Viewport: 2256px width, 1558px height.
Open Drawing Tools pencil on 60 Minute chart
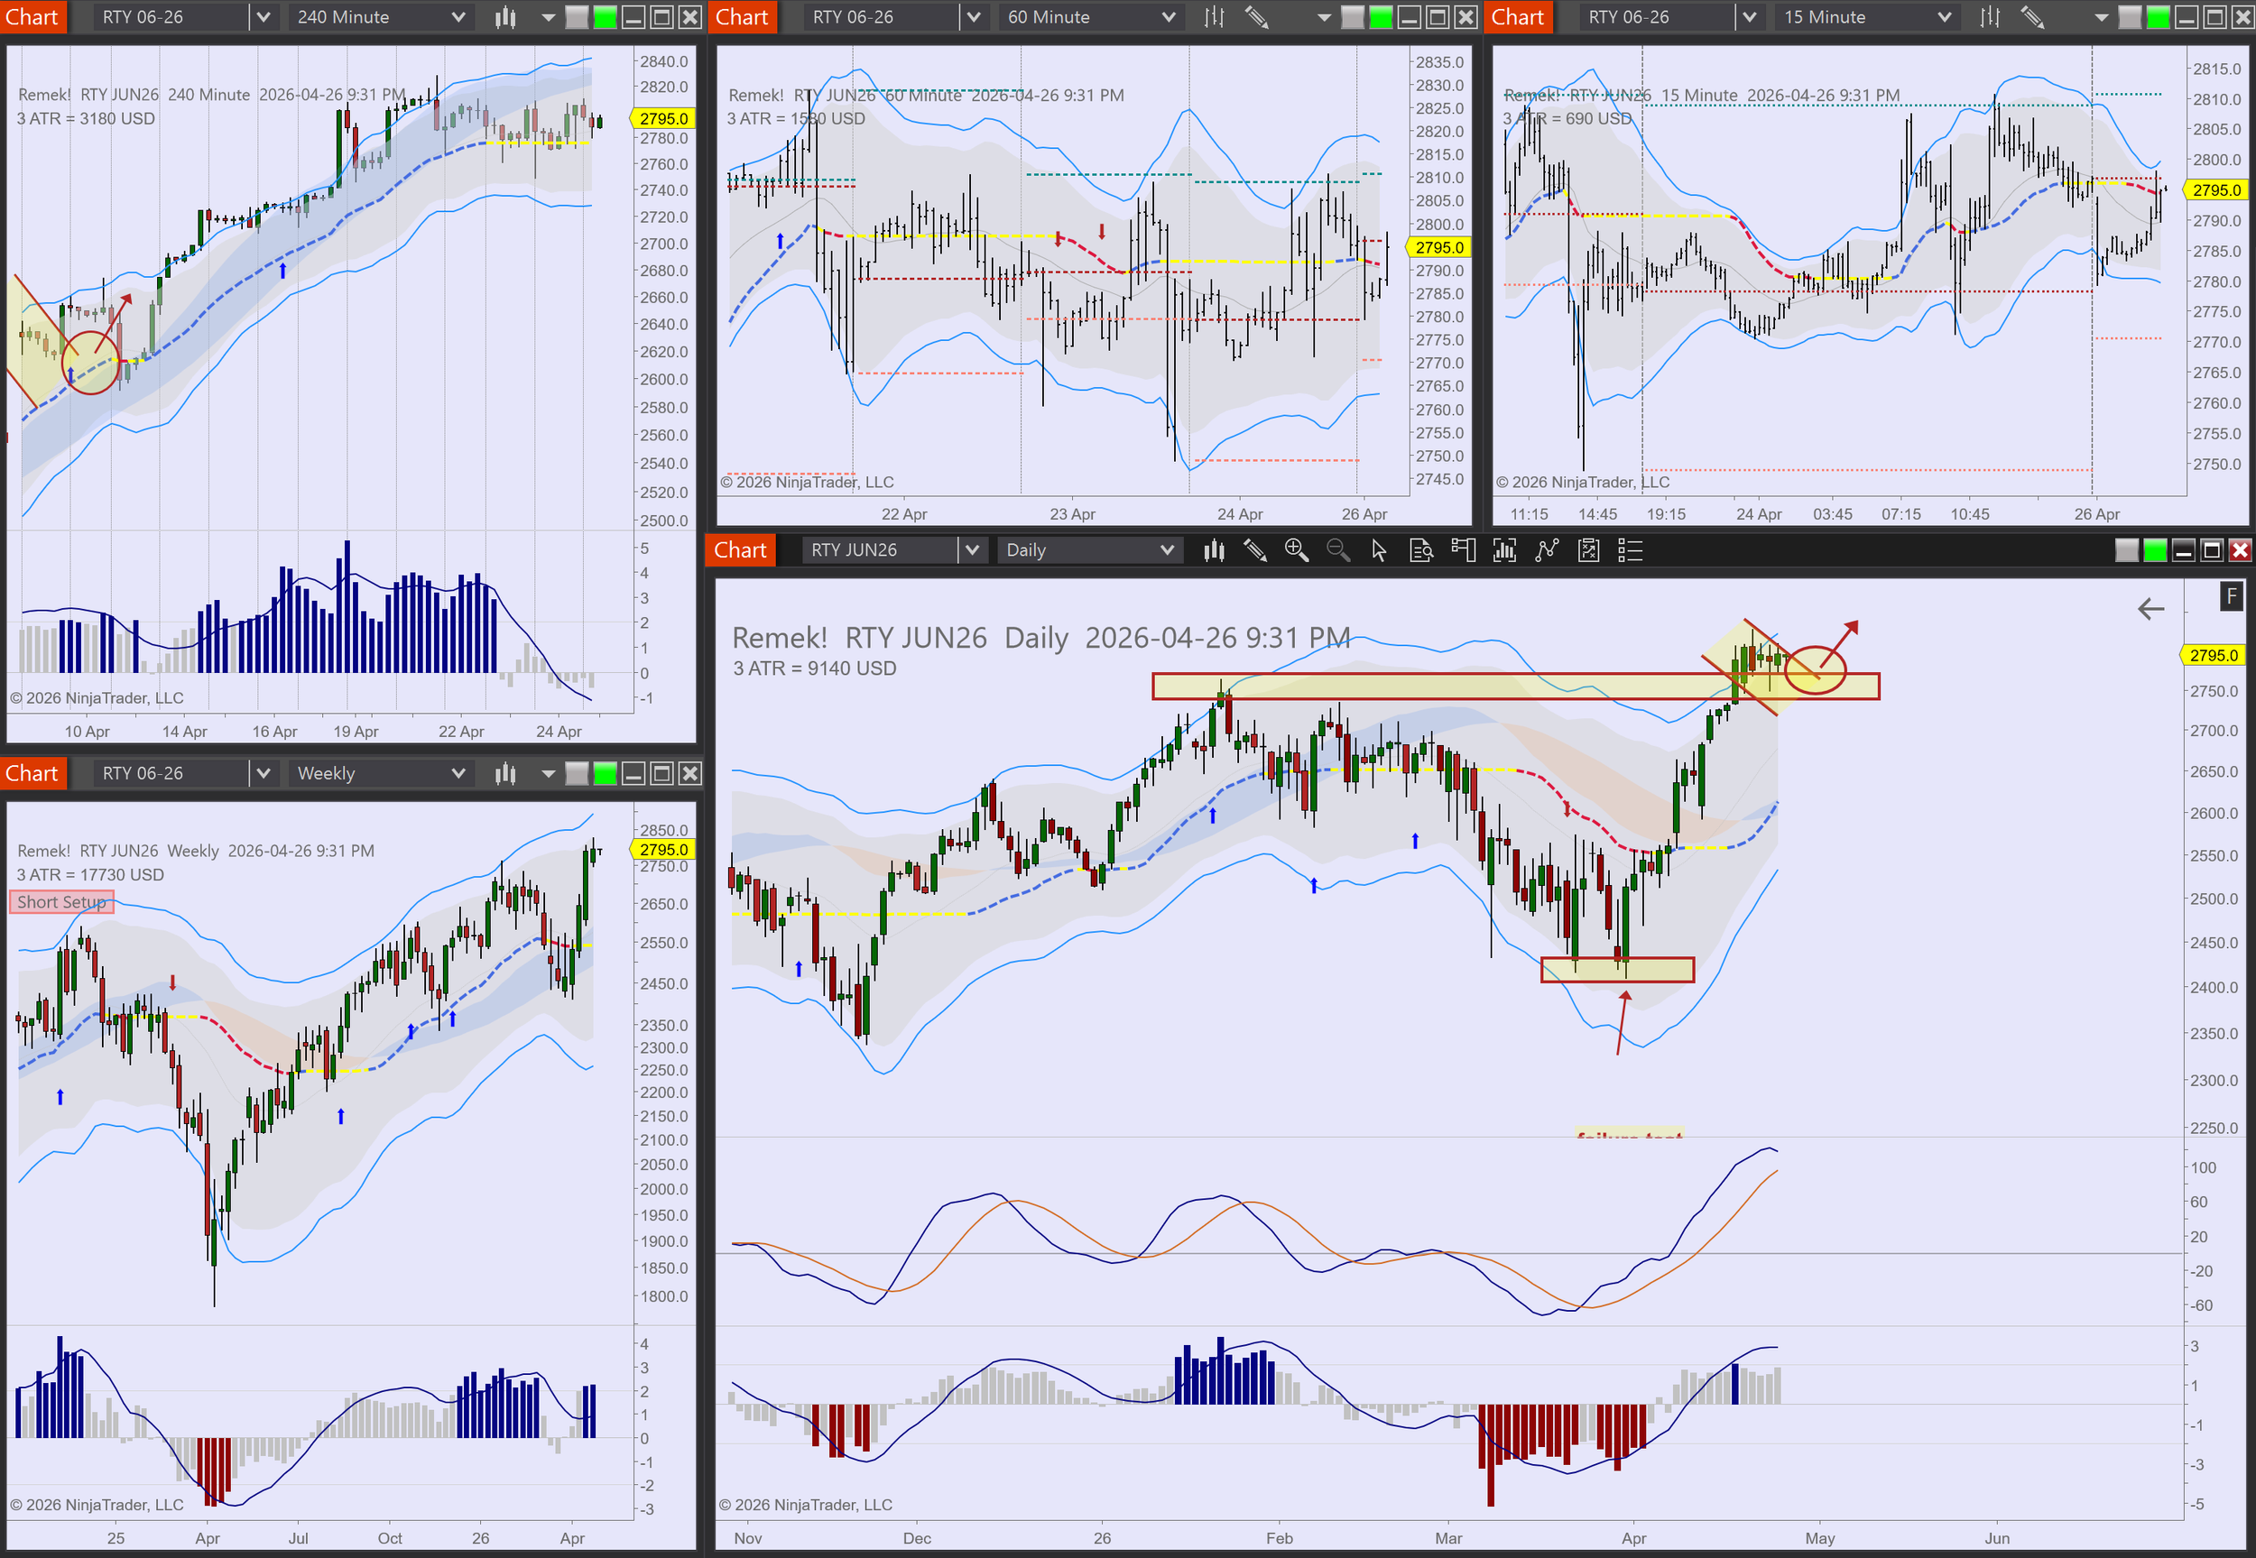pyautogui.click(x=1256, y=16)
